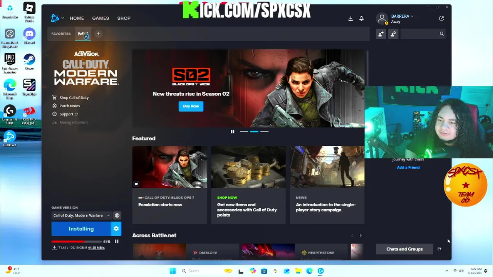
Task: Click the Buy Now button
Action: click(191, 106)
